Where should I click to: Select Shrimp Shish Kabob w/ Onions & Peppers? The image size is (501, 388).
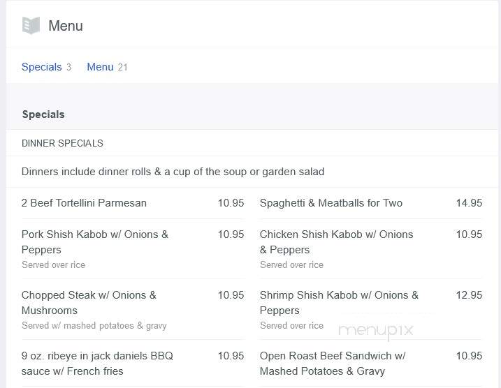[x=339, y=302]
